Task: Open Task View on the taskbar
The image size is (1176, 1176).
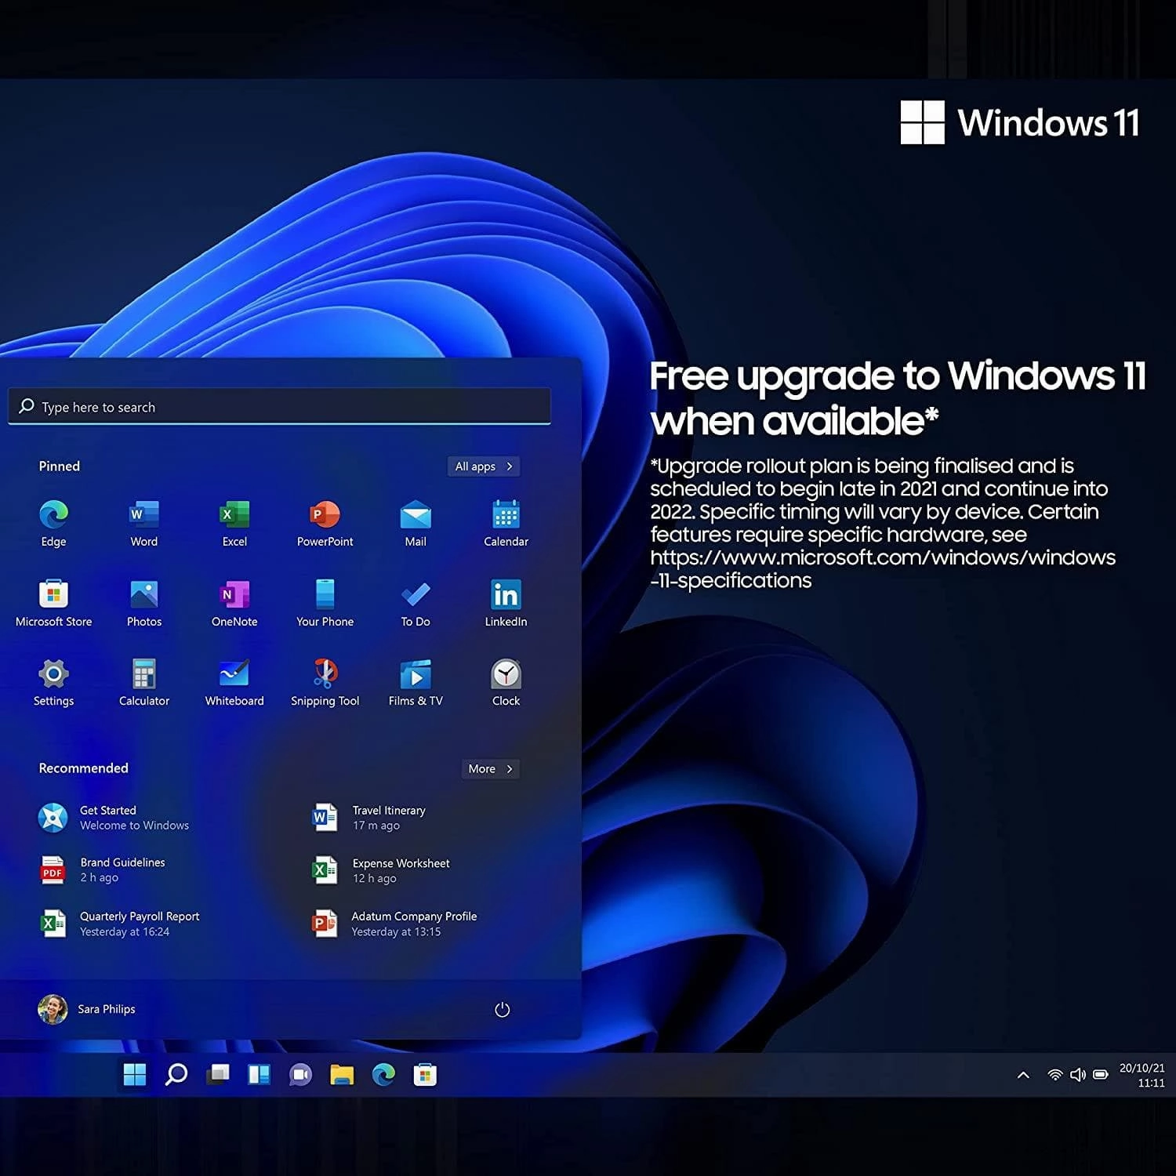Action: point(218,1075)
